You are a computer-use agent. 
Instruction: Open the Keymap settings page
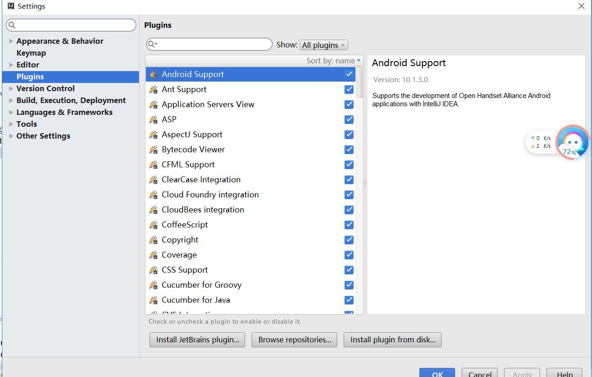31,53
